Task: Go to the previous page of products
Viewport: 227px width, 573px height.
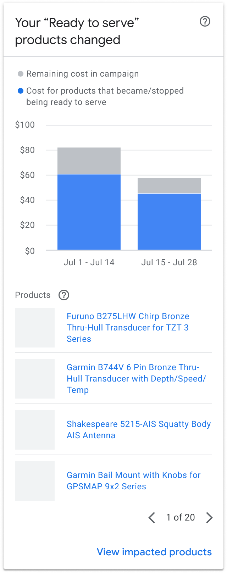Action: pyautogui.click(x=152, y=518)
